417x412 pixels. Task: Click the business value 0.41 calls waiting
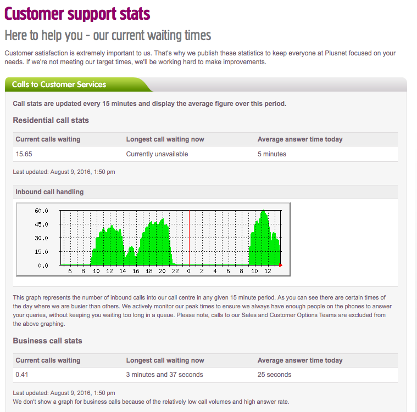point(21,375)
